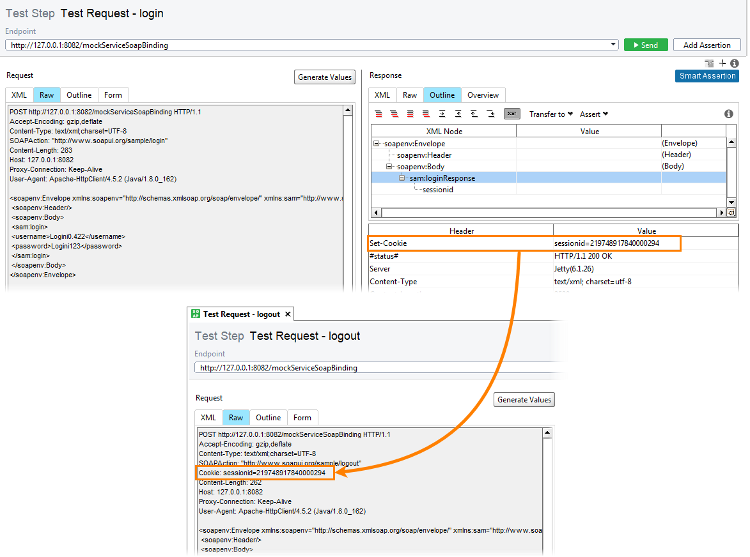Open the Assert dropdown
The width and height of the screenshot is (750, 557).
click(x=593, y=114)
